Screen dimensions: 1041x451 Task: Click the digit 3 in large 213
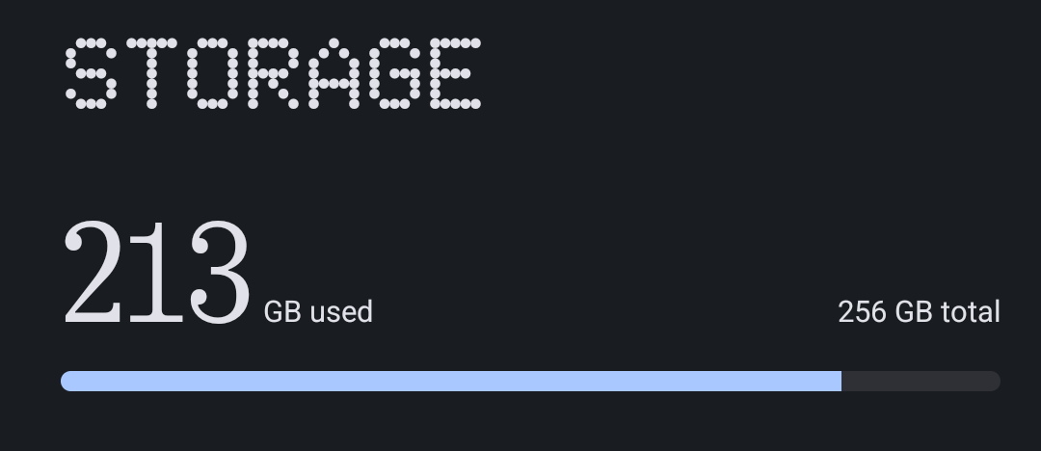(x=217, y=274)
